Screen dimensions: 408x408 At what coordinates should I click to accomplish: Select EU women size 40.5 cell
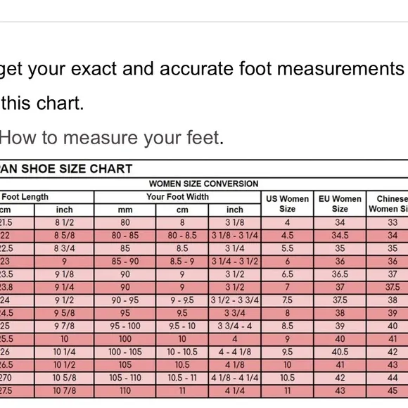point(340,352)
